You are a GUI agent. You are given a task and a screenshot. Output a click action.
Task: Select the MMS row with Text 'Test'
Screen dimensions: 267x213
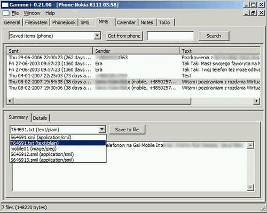[x=134, y=76]
